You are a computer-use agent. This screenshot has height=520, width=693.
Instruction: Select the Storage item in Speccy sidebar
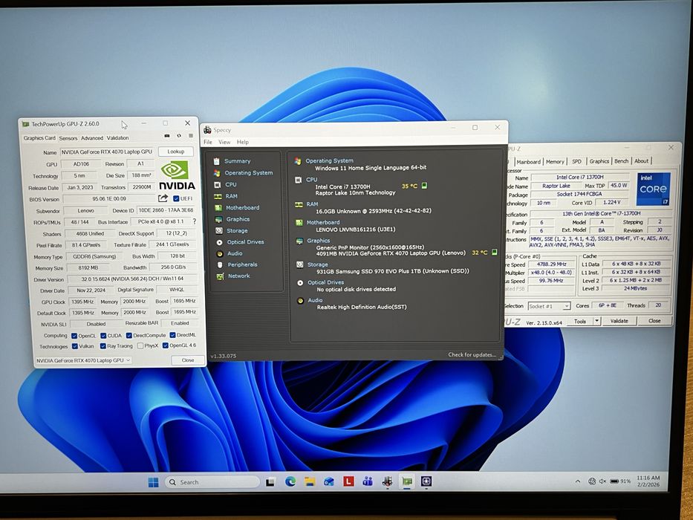point(237,230)
